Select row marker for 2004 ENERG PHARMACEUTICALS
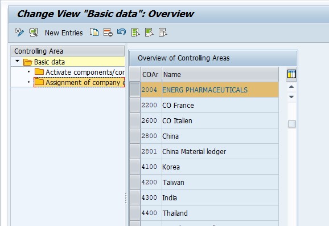Viewport: 329px width, 226px height. (x=135, y=90)
